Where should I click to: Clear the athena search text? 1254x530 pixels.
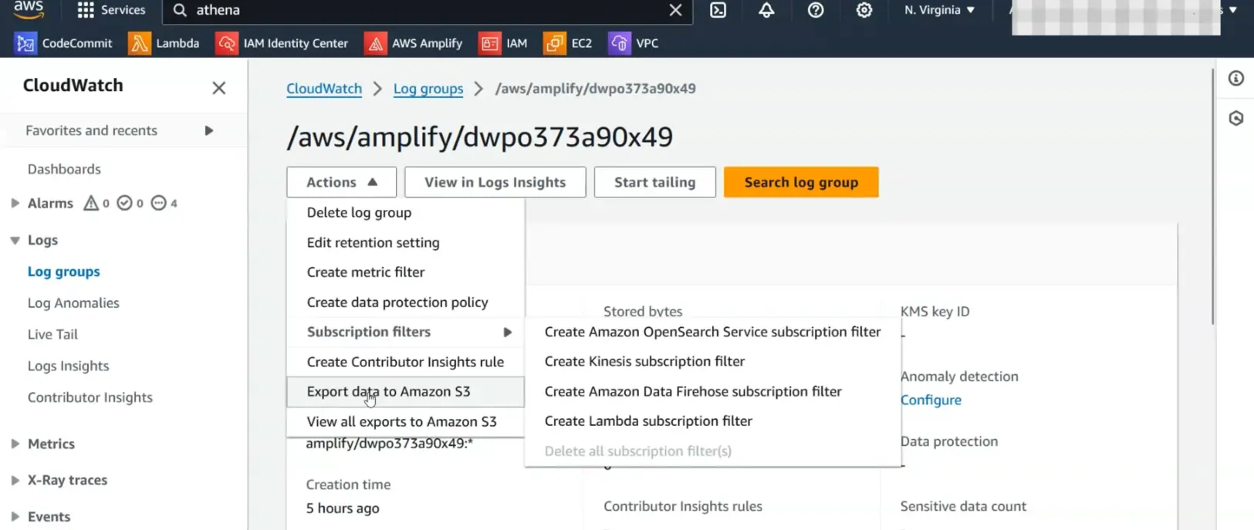pos(675,10)
